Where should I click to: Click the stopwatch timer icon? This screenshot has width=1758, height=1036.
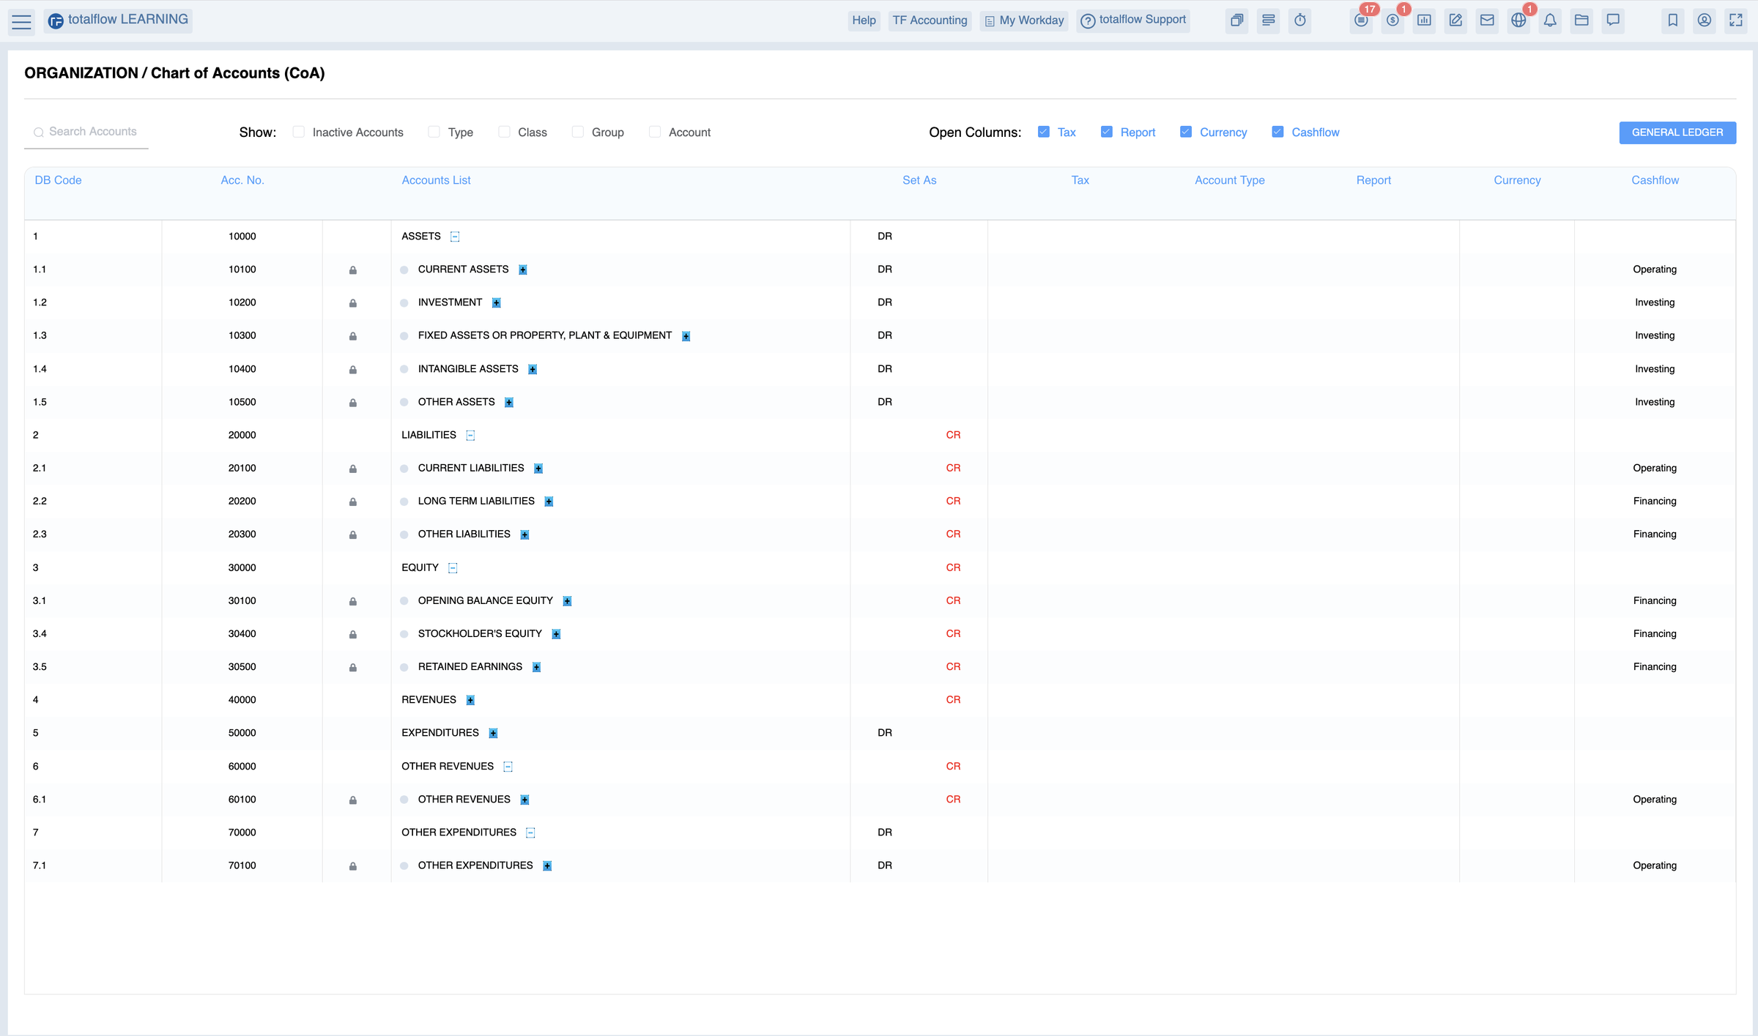click(1299, 21)
